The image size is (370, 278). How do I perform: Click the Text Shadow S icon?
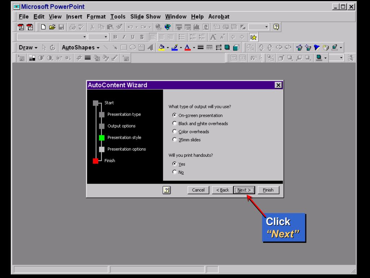click(x=142, y=37)
